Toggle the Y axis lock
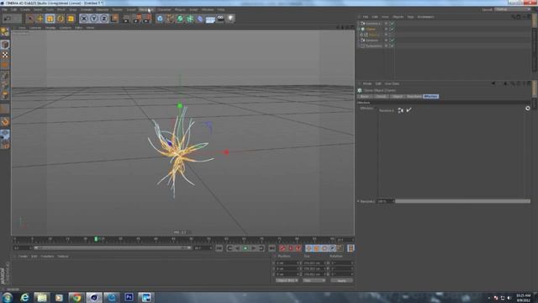This screenshot has height=303, width=538. (93, 19)
